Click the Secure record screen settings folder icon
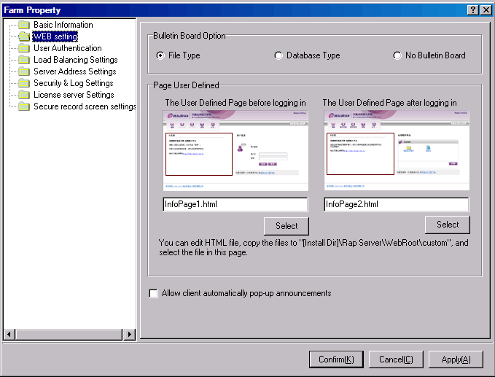495x377 pixels. click(x=24, y=106)
